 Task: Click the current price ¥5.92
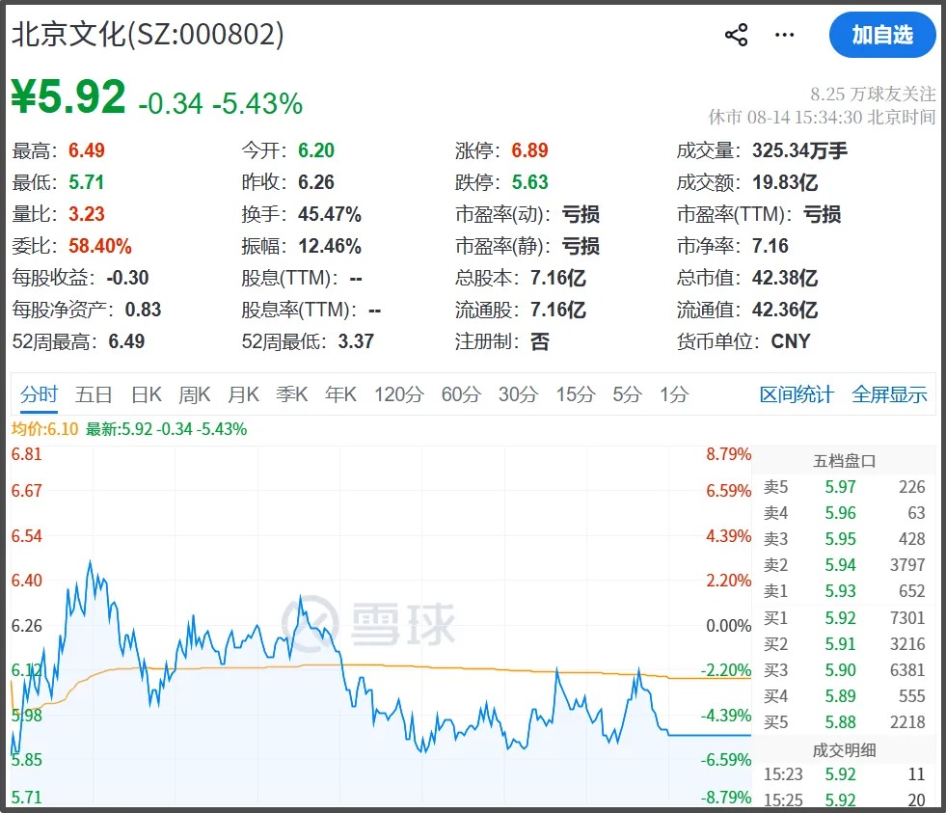(68, 96)
